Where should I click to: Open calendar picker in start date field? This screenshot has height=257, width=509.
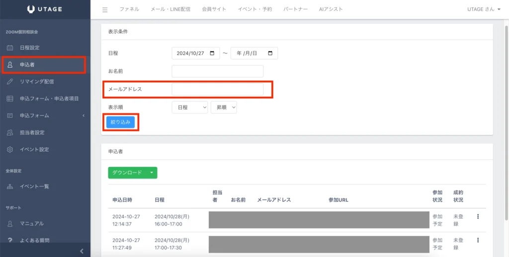212,53
